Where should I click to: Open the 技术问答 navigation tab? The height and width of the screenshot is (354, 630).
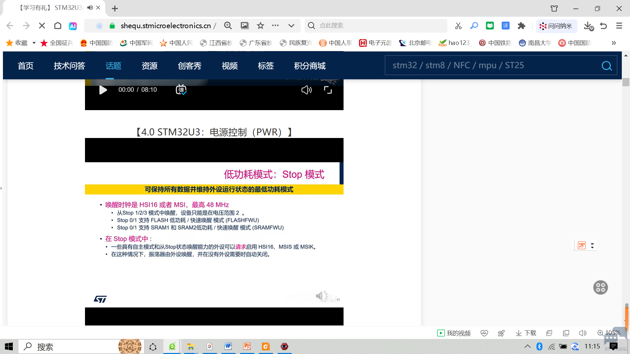point(70,66)
